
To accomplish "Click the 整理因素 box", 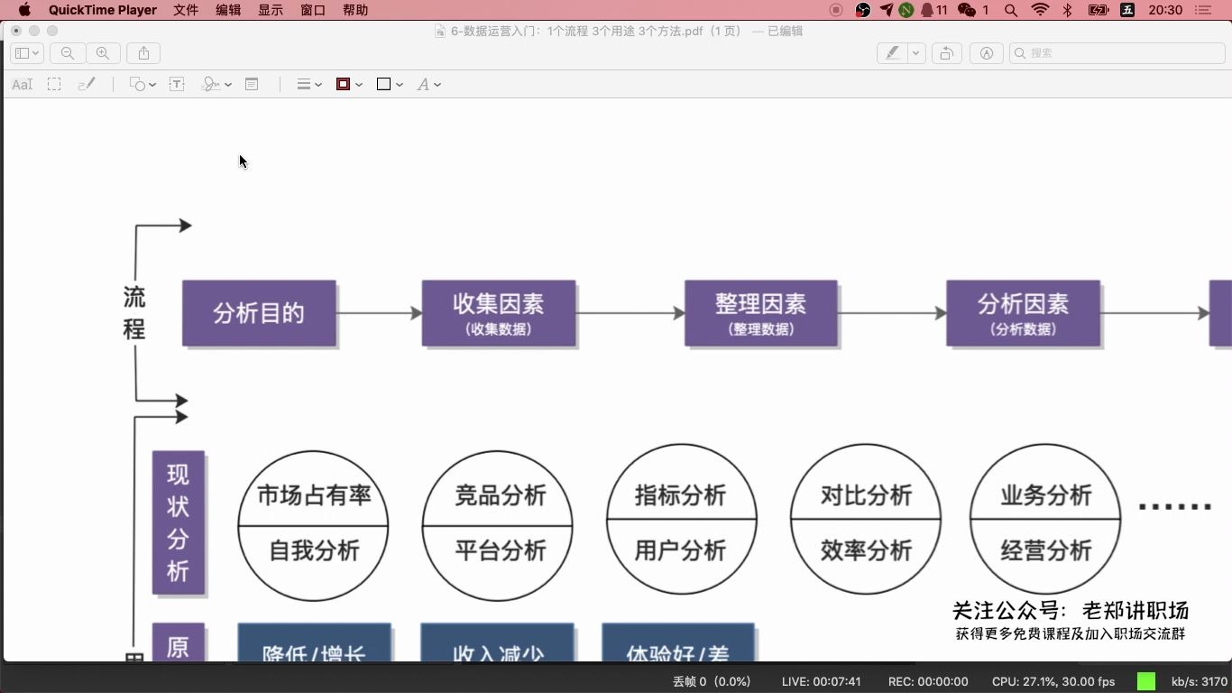I will pyautogui.click(x=761, y=313).
